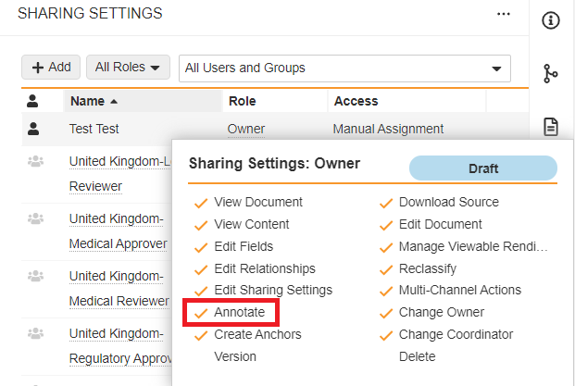Sort by the Name column header
The image size is (575, 386).
pos(93,101)
